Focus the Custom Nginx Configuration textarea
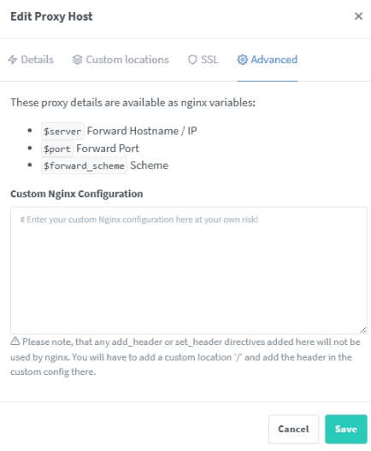This screenshot has height=451, width=371. 189,270
